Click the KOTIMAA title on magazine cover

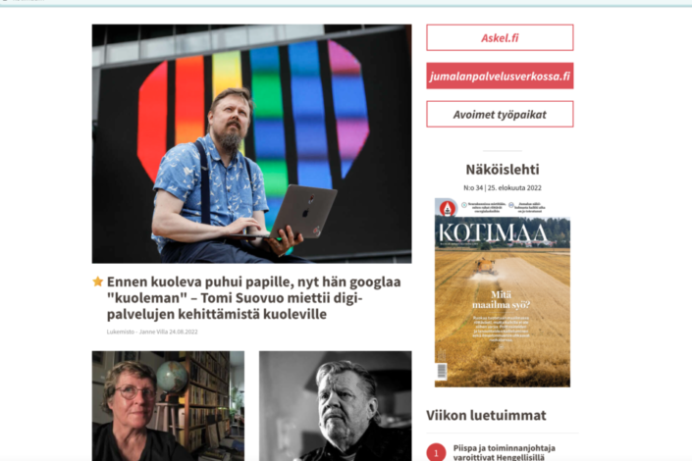[493, 232]
